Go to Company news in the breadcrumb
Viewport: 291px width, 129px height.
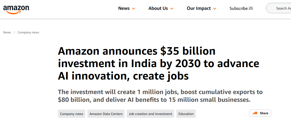tap(28, 32)
